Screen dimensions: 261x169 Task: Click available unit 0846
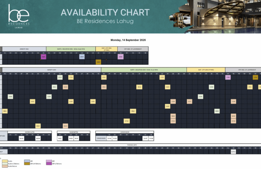pyautogui.click(x=233, y=116)
